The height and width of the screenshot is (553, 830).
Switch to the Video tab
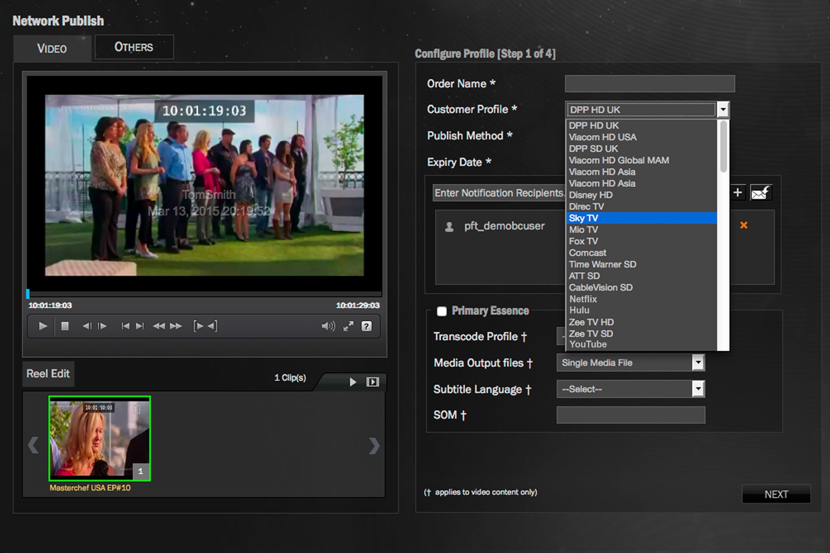point(52,48)
